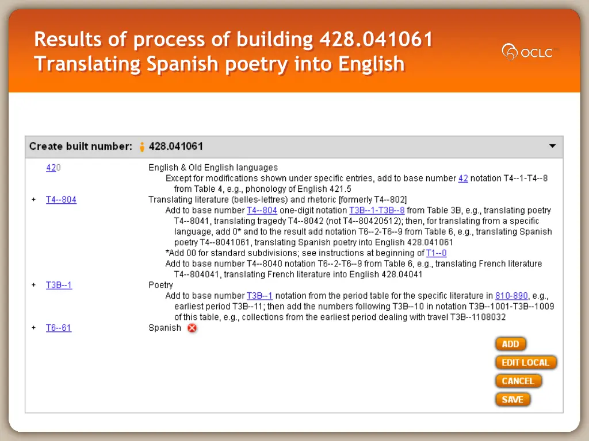Follow the T1--0 standard subdivisions link
The height and width of the screenshot is (441, 589).
(x=436, y=253)
